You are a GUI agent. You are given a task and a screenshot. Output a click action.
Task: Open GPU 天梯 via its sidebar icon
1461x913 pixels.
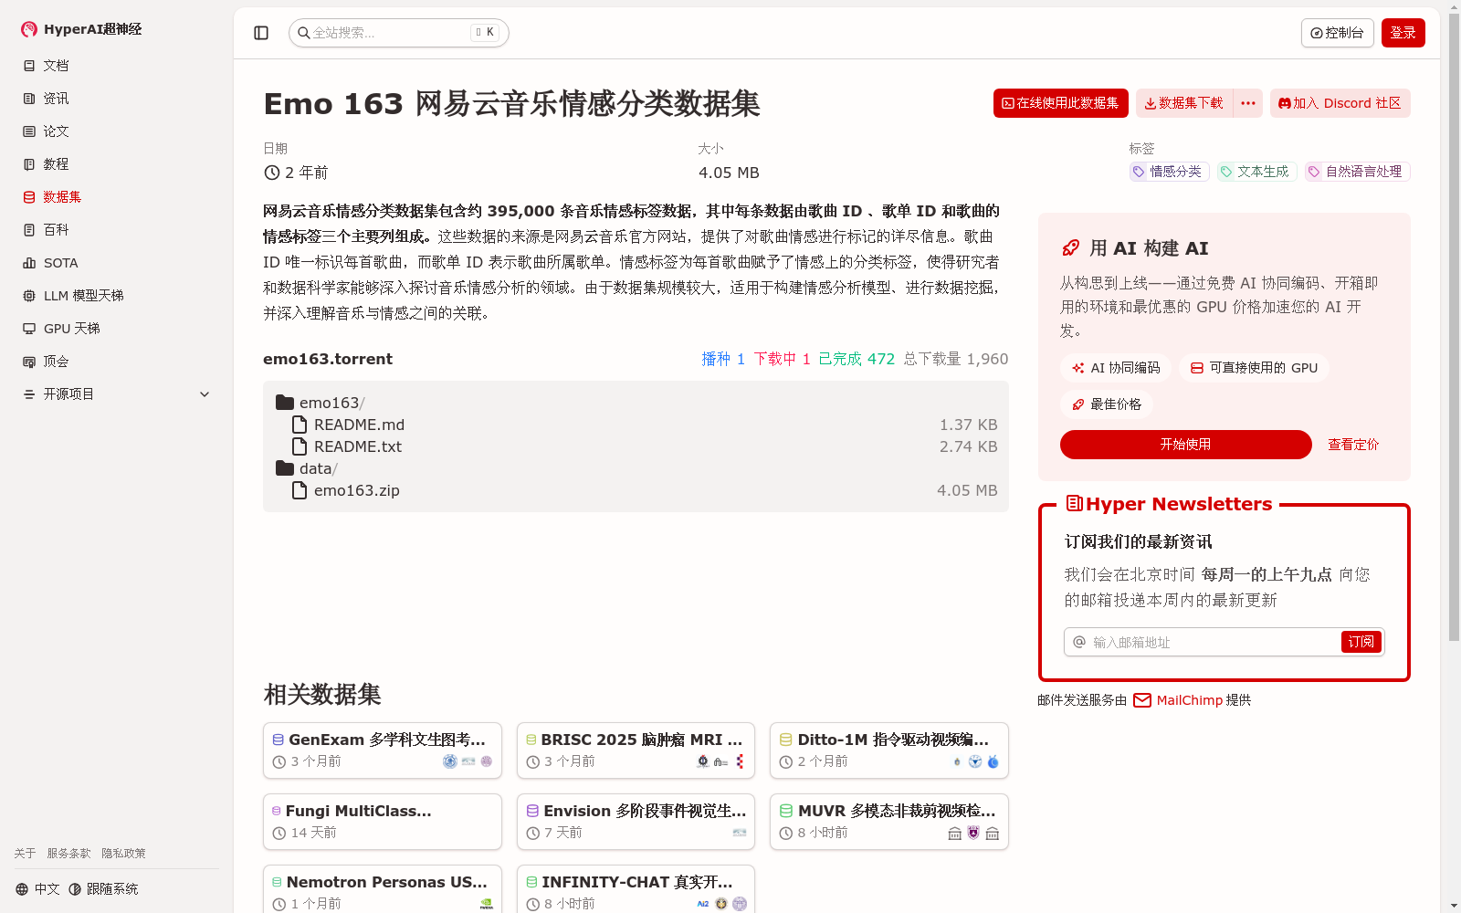click(x=29, y=328)
